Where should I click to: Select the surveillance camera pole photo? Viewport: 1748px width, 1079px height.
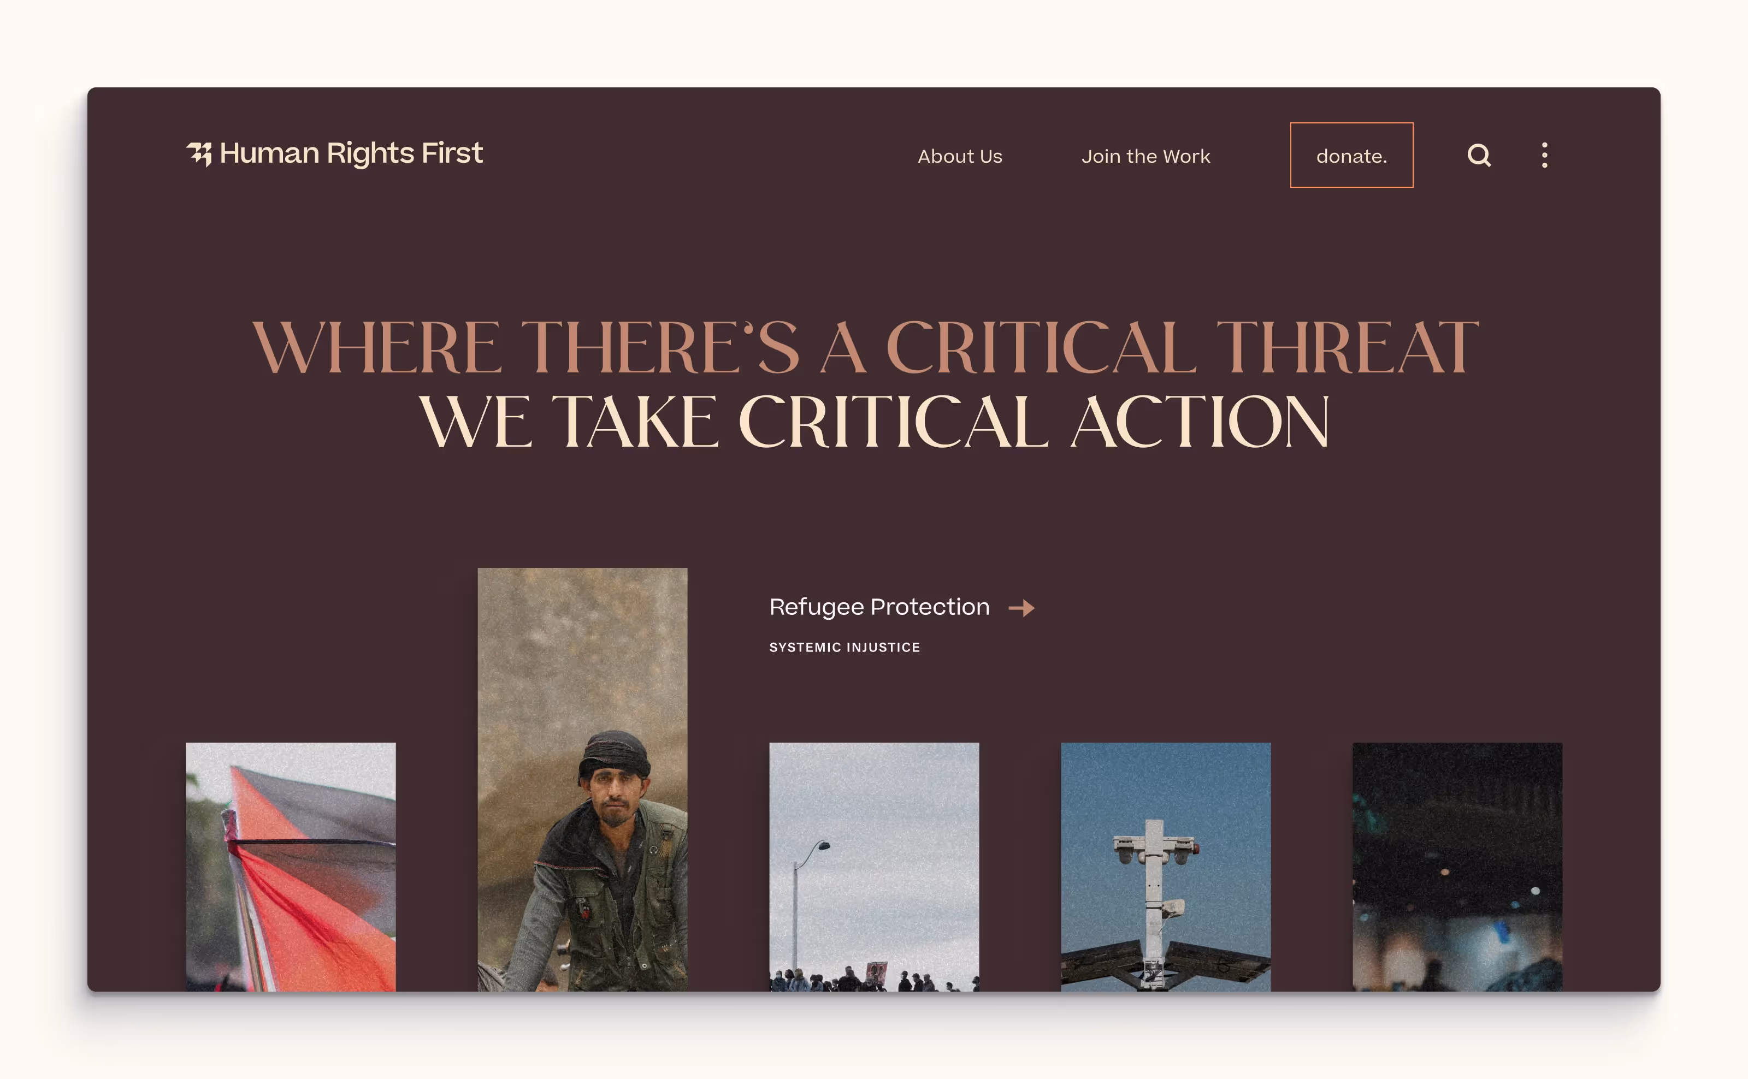point(1166,867)
